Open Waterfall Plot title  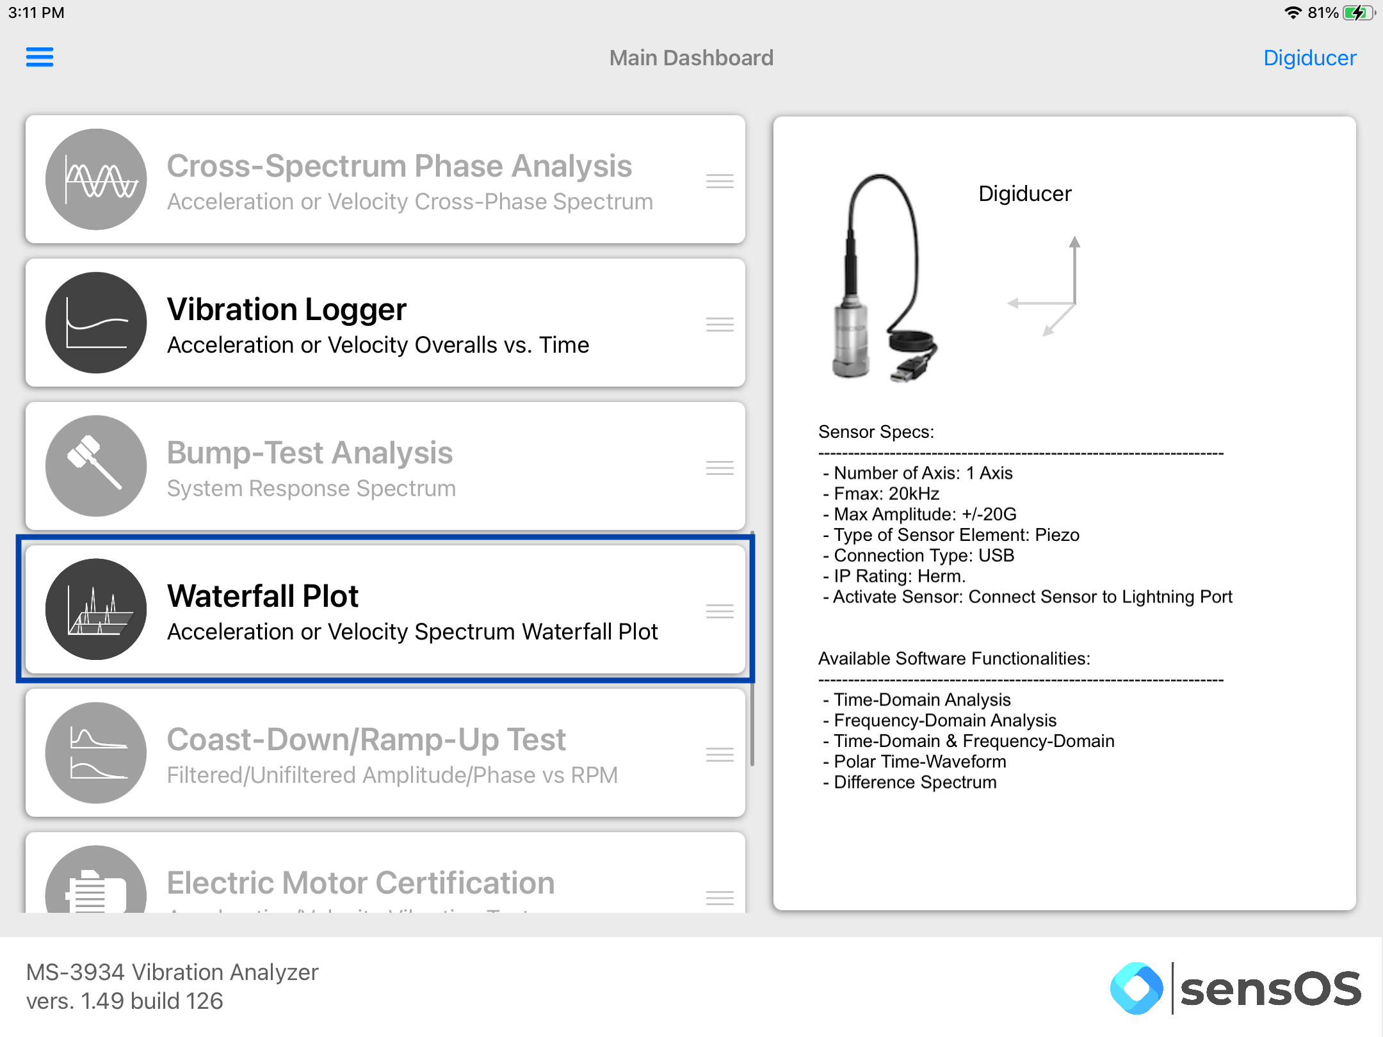(x=263, y=596)
